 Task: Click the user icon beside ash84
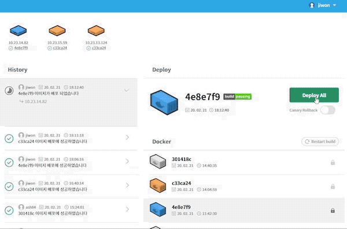coord(21,207)
